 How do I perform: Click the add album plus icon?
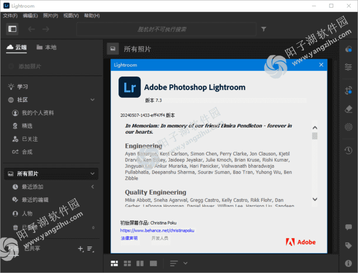[x=81, y=248]
